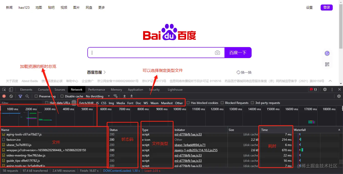Open DevTools three-dot menu
The height and width of the screenshot is (174, 343).
click(x=332, y=89)
